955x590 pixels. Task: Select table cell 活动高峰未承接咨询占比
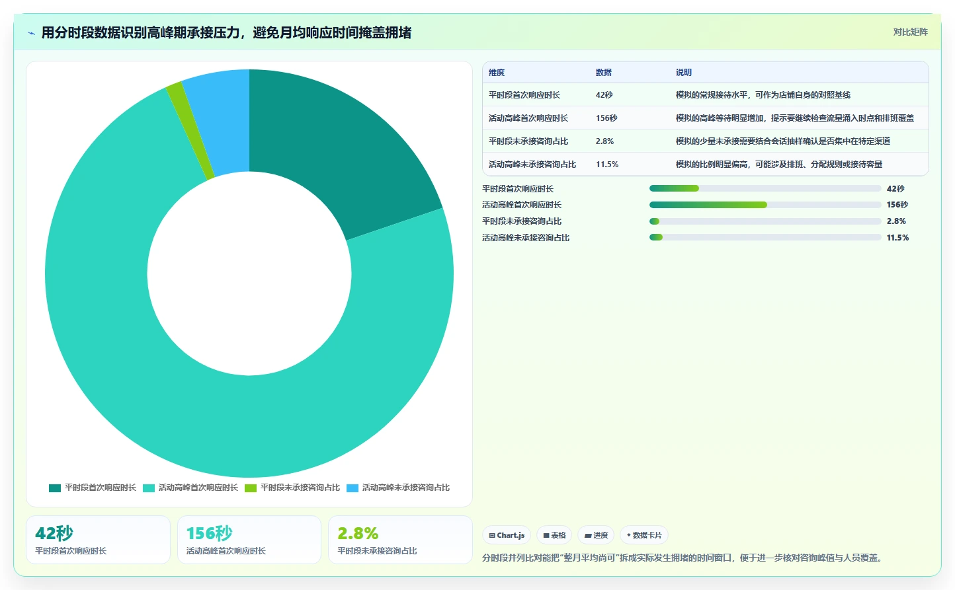click(532, 165)
